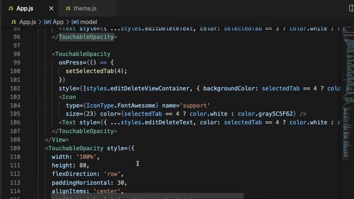Click the flexDirection 'row' value
The height and width of the screenshot is (199, 354).
[112, 174]
